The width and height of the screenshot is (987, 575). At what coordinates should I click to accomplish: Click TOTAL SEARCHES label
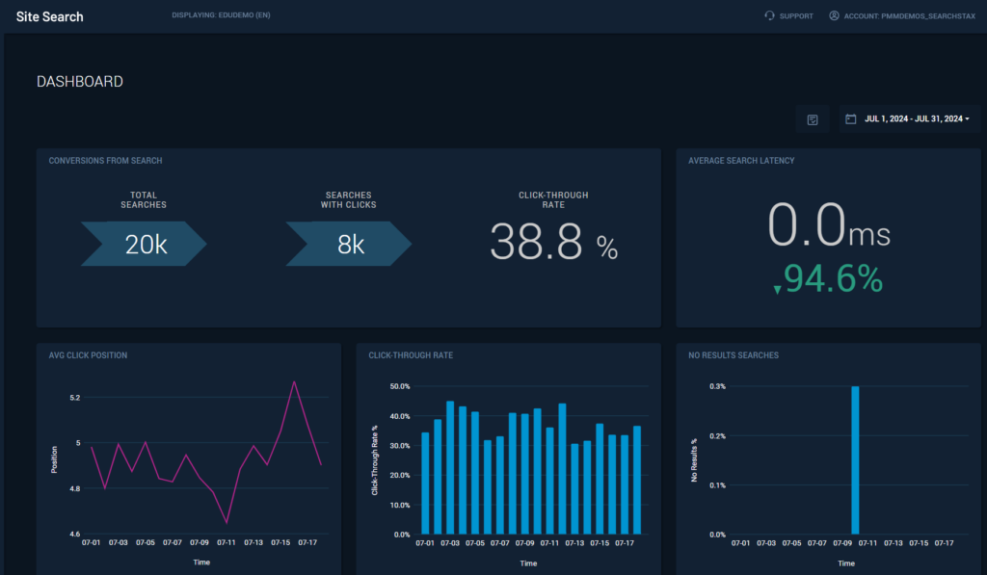pos(144,200)
